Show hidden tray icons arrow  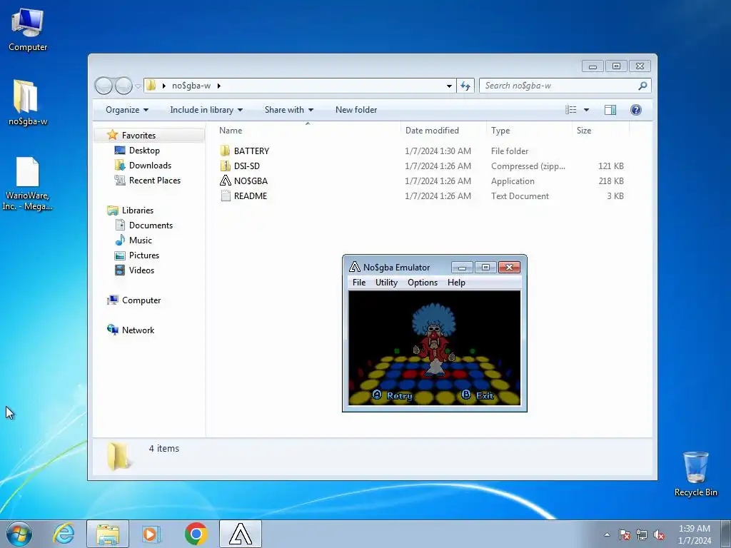pos(607,534)
